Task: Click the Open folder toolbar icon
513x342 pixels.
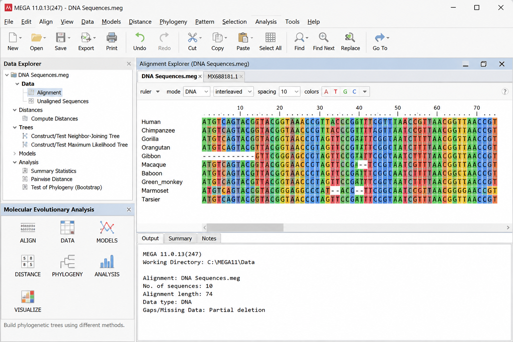Action: [x=36, y=37]
